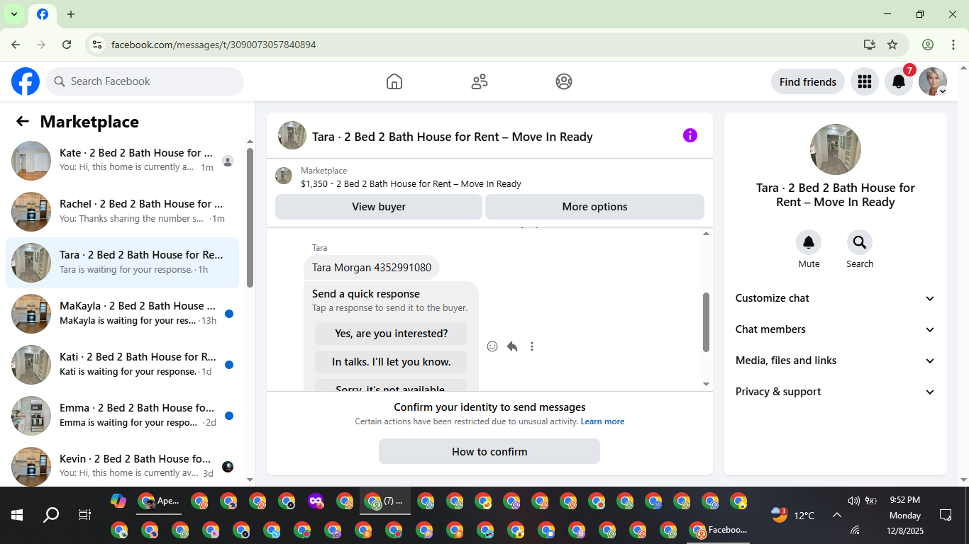Click the message 'Tara Morgan 4352991080'
The image size is (969, 544).
(372, 268)
